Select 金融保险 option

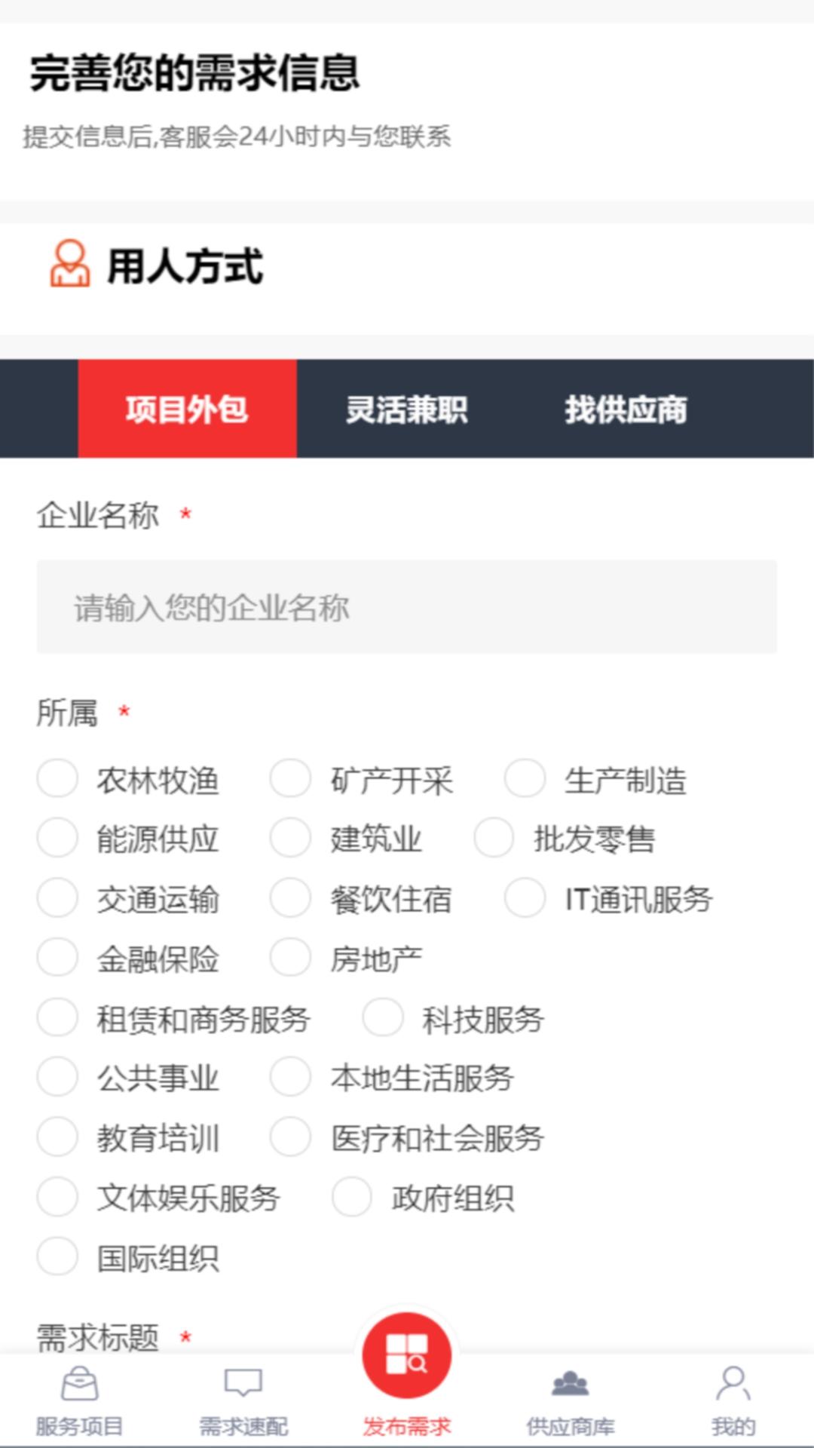[x=57, y=958]
